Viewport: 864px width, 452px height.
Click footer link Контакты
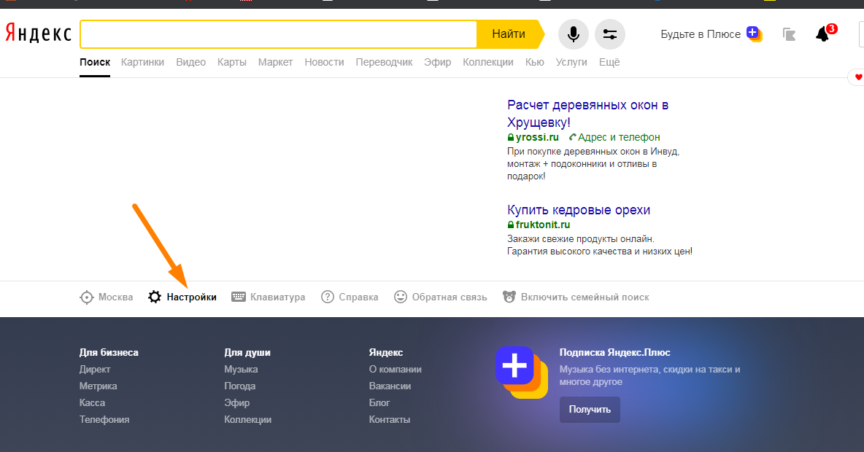point(390,419)
